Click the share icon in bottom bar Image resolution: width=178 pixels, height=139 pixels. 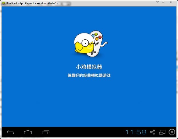click(x=152, y=132)
